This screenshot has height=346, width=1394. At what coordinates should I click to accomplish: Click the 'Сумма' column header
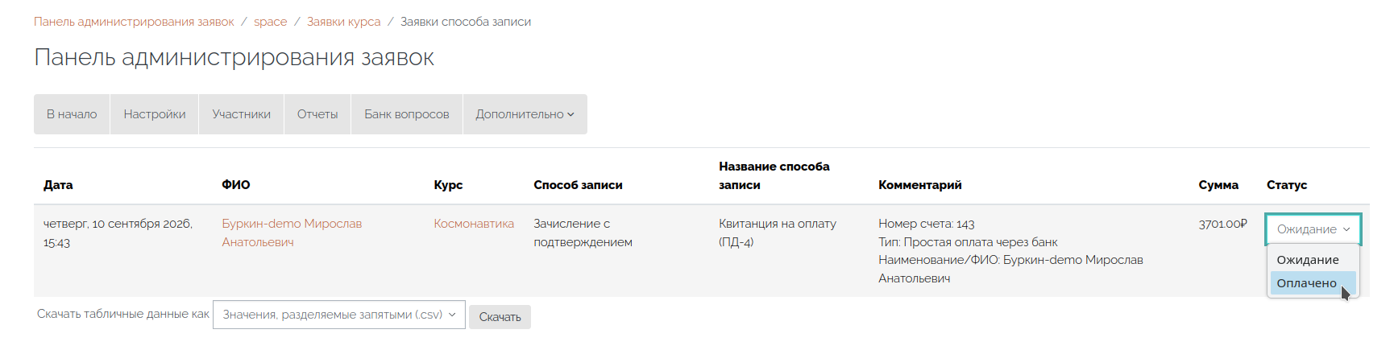1218,185
